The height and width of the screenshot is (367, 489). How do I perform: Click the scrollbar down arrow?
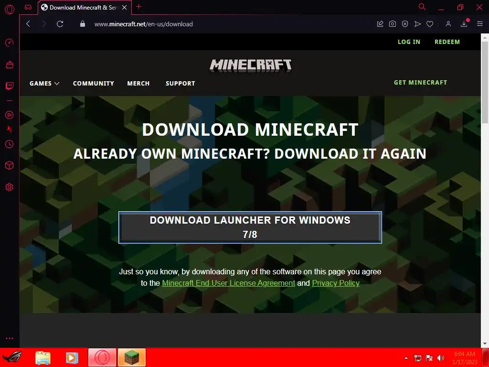click(485, 344)
